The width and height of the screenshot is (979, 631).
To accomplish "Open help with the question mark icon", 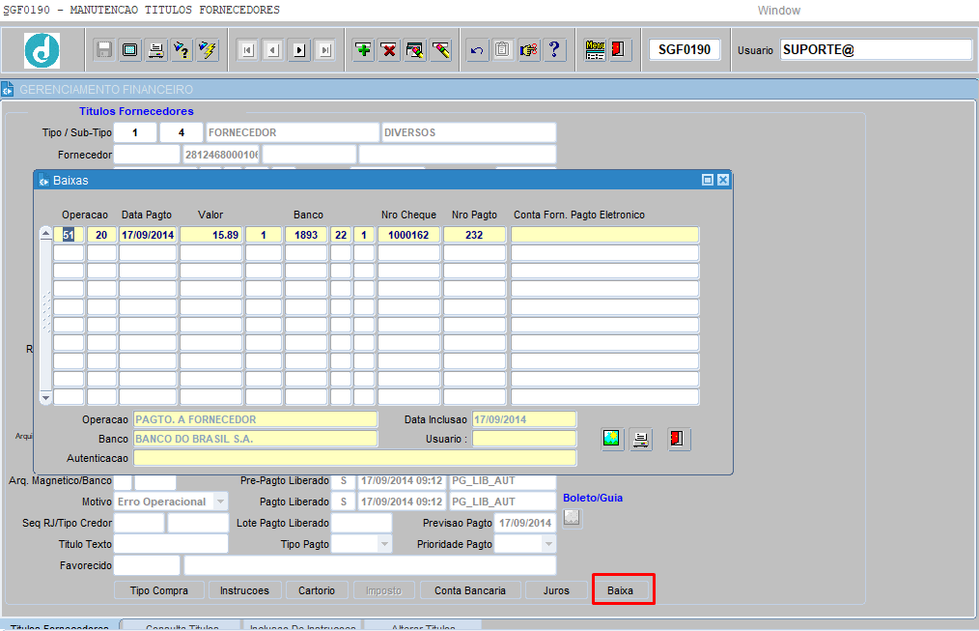I will [x=554, y=50].
